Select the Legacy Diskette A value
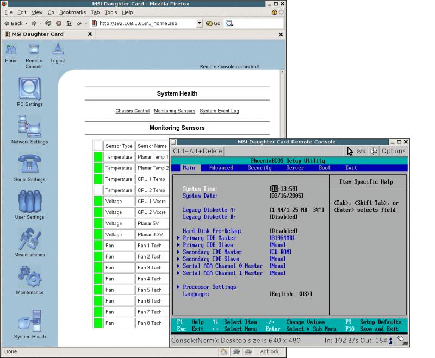The width and height of the screenshot is (435, 358). [296, 210]
